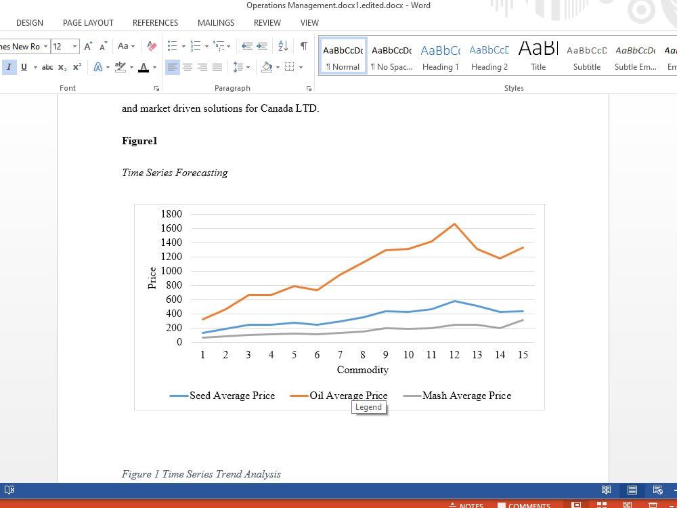Screen dimensions: 677x508
Task: Apply the Normal style
Action: coord(343,56)
